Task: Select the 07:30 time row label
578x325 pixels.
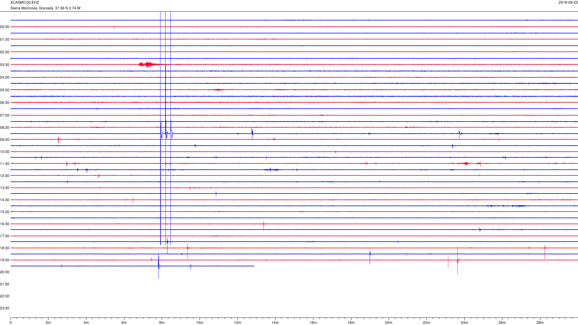Action: tap(5, 115)
